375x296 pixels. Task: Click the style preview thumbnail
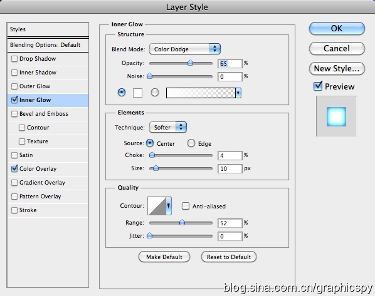[336, 116]
